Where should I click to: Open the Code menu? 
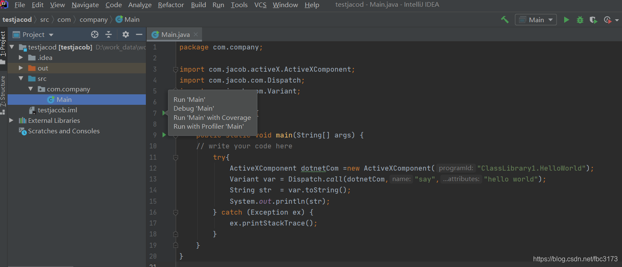(x=114, y=5)
